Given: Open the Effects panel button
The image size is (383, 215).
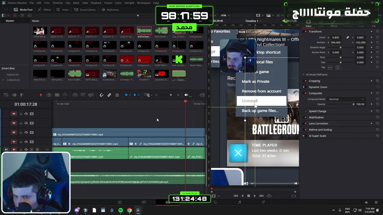Looking at the screenshot, I should (x=45, y=10).
